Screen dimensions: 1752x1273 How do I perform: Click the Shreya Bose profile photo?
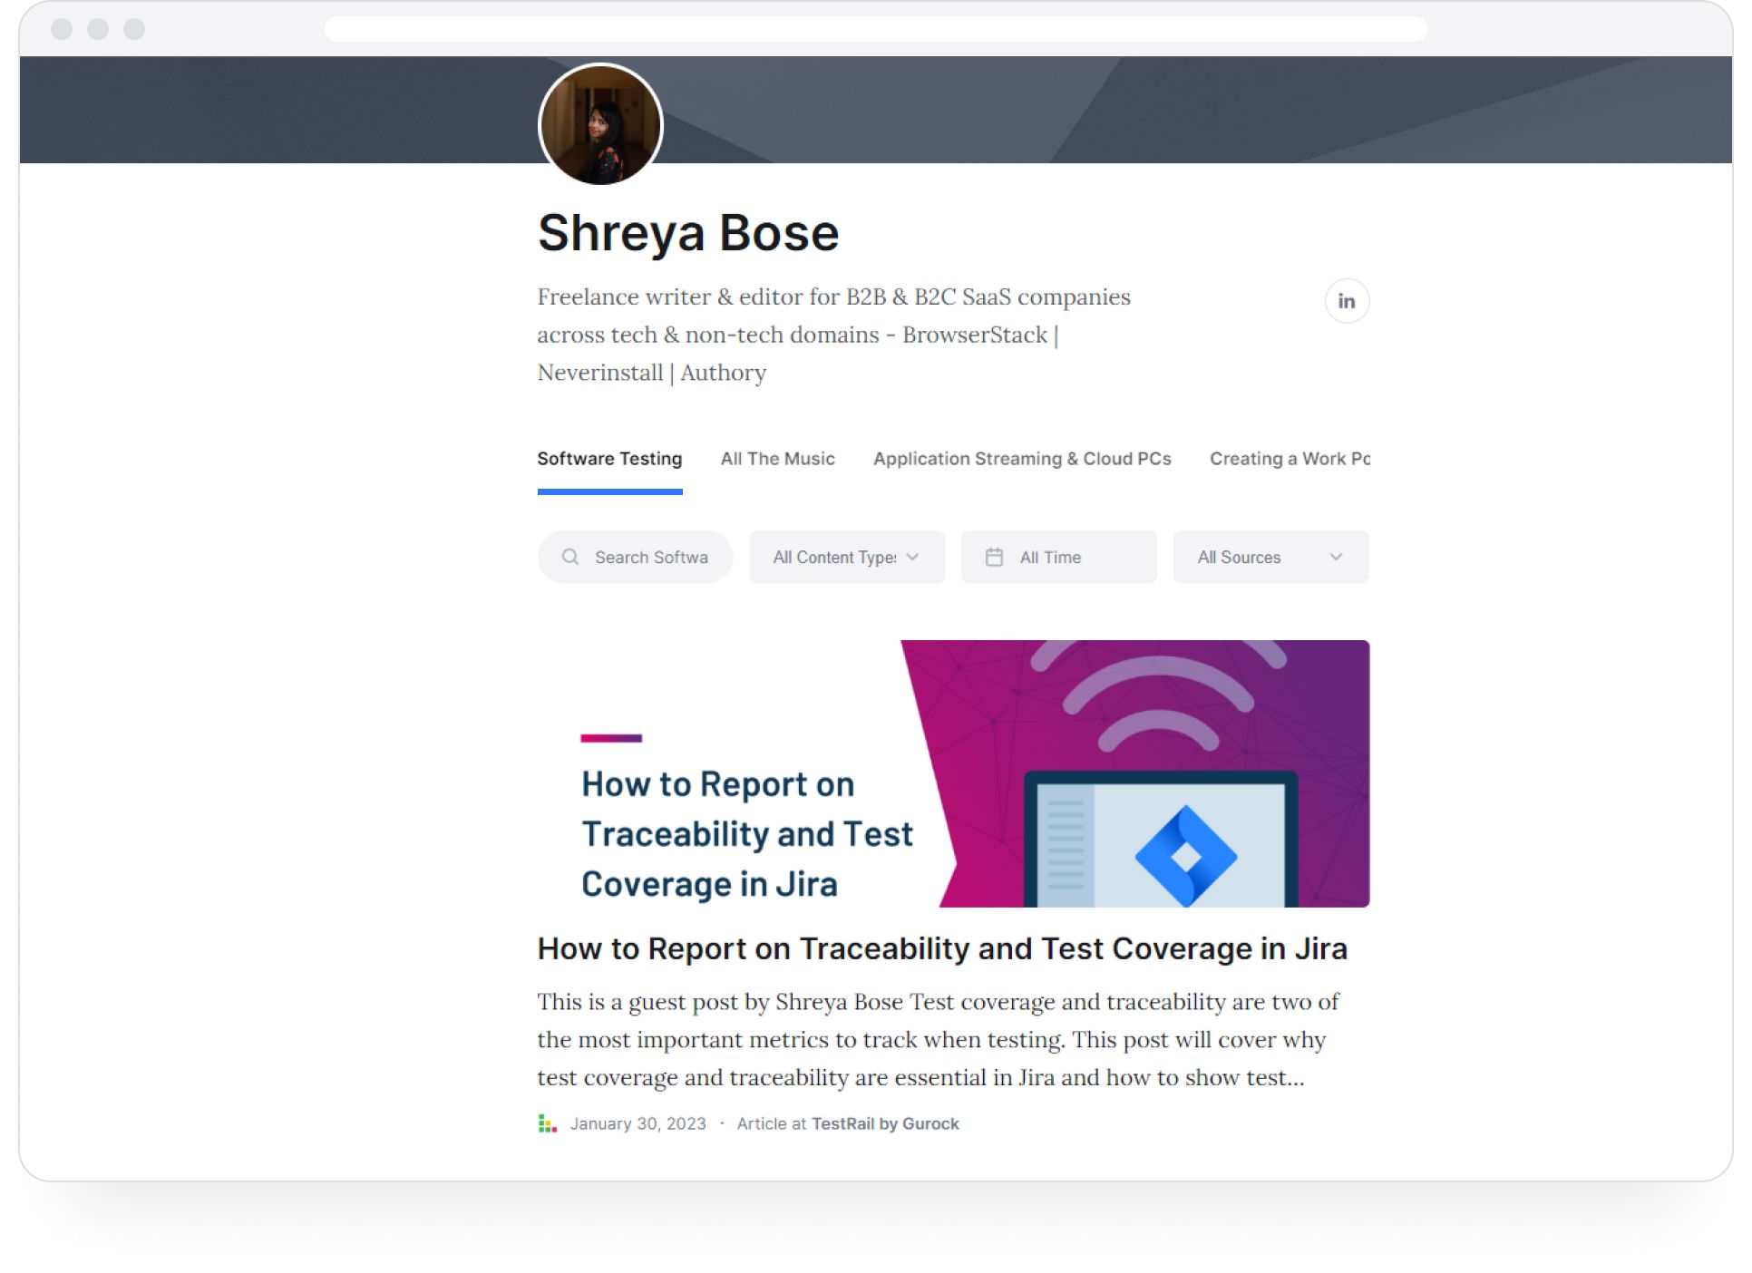coord(600,125)
